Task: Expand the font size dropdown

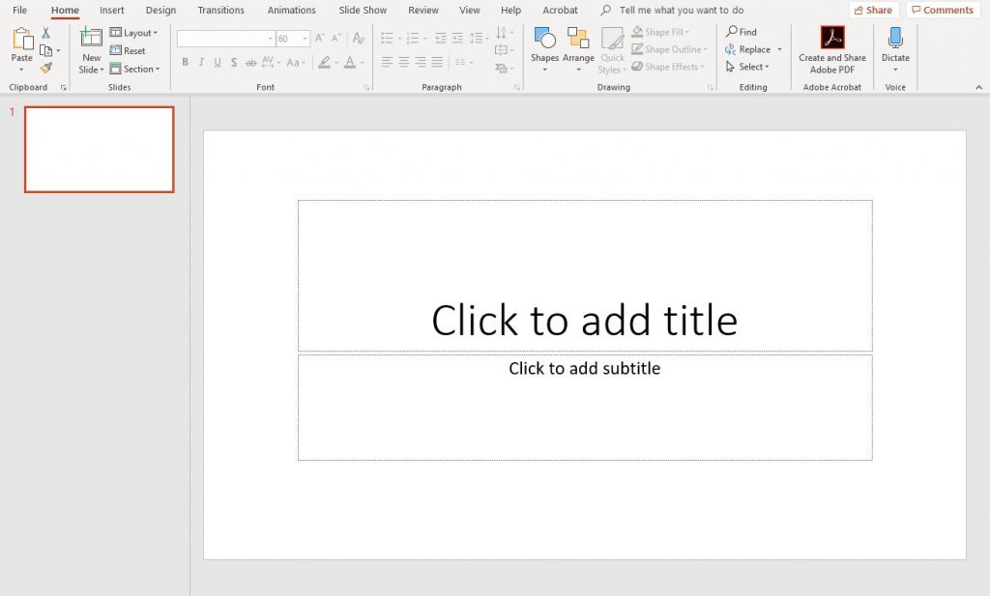Action: click(x=306, y=39)
